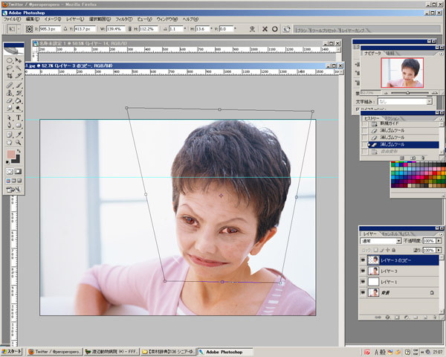This screenshot has width=446, height=357.
Task: Hide the レイヤー 3 のコピー layer
Action: [x=363, y=260]
